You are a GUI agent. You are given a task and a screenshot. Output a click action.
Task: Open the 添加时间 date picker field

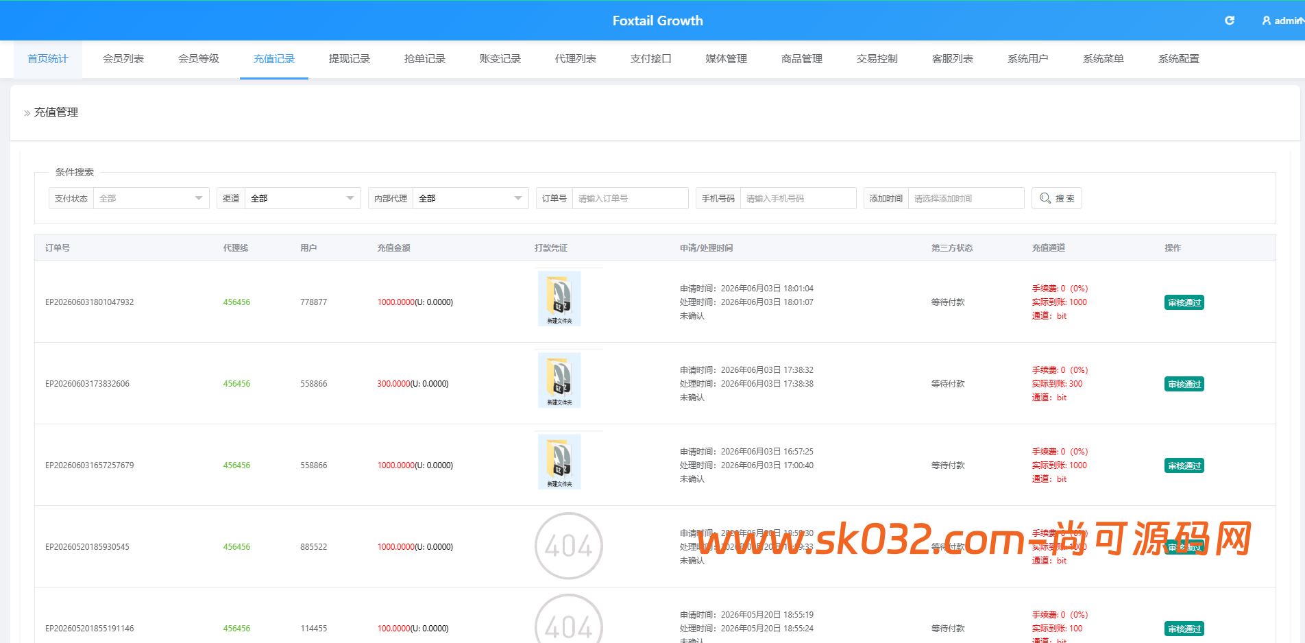click(x=966, y=198)
